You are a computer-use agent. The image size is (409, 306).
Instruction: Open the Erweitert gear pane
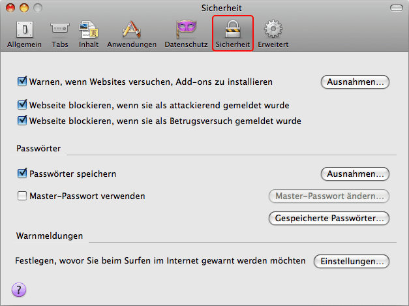point(273,33)
